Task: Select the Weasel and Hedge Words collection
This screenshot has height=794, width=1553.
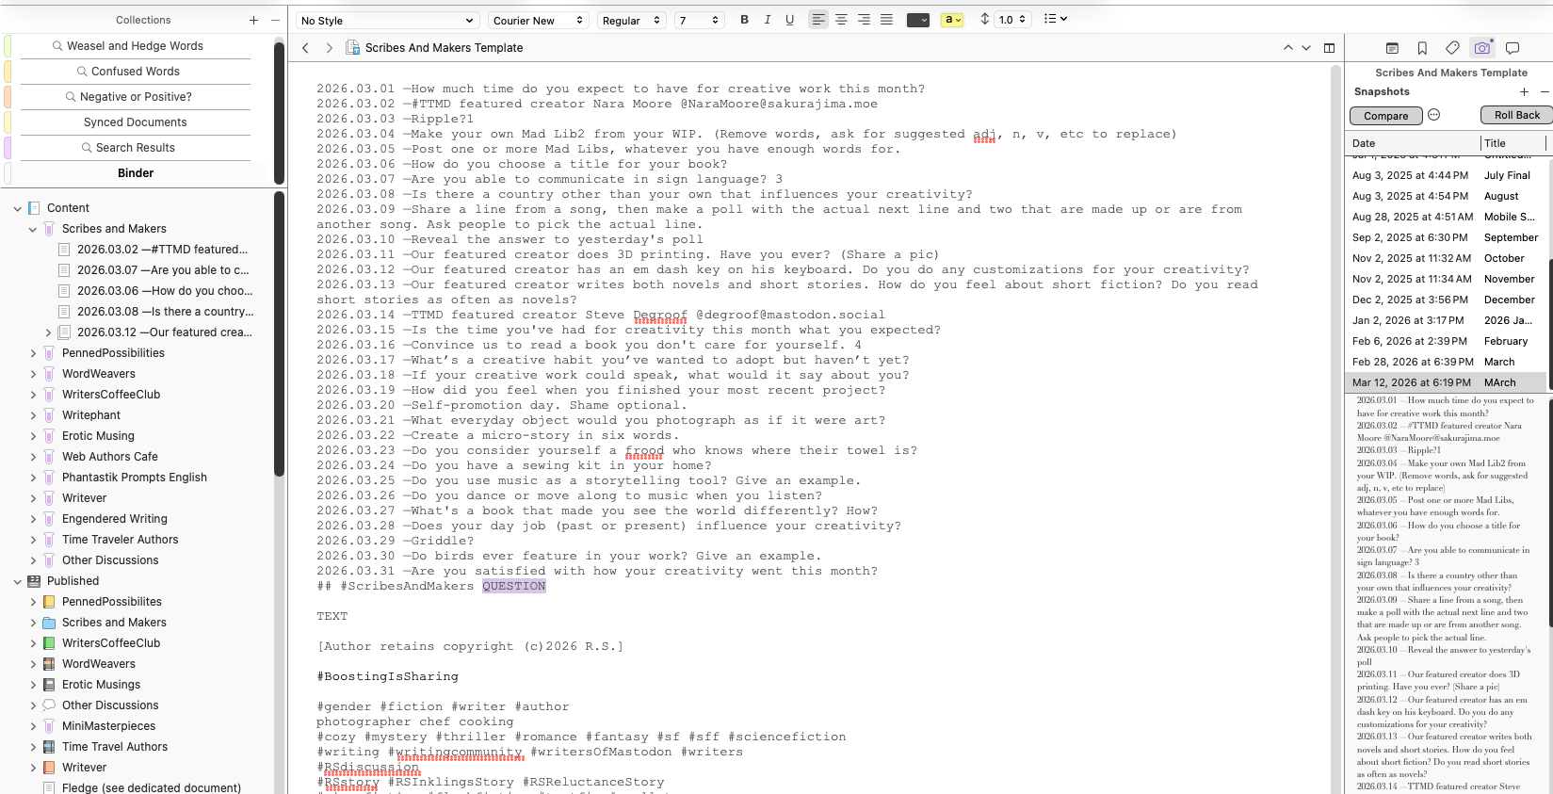Action: tap(135, 46)
